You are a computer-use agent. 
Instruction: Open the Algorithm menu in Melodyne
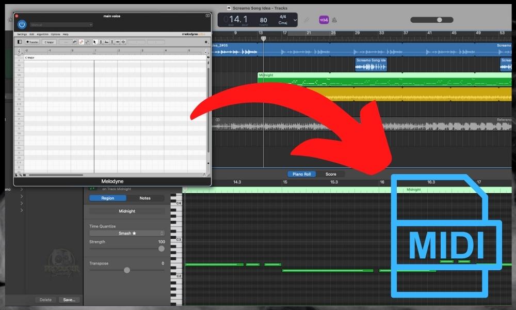42,34
